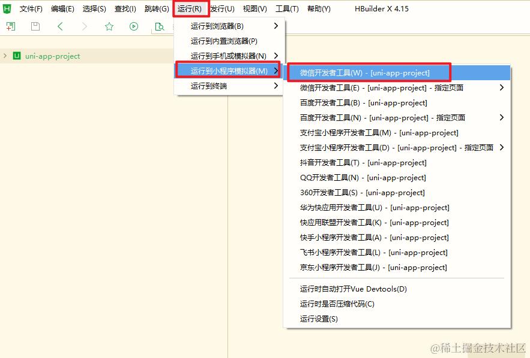Screen dimensions: 530x358
Task: Run with 快应用联盟开发者工具(K)
Action: [x=397, y=223]
